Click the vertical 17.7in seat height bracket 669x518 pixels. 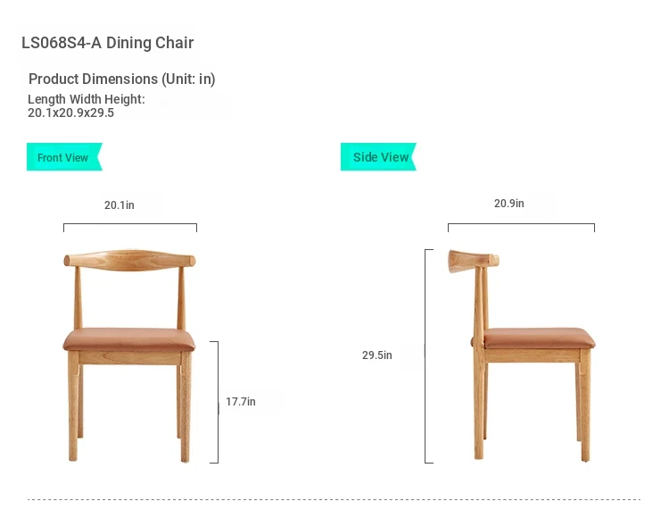click(218, 402)
